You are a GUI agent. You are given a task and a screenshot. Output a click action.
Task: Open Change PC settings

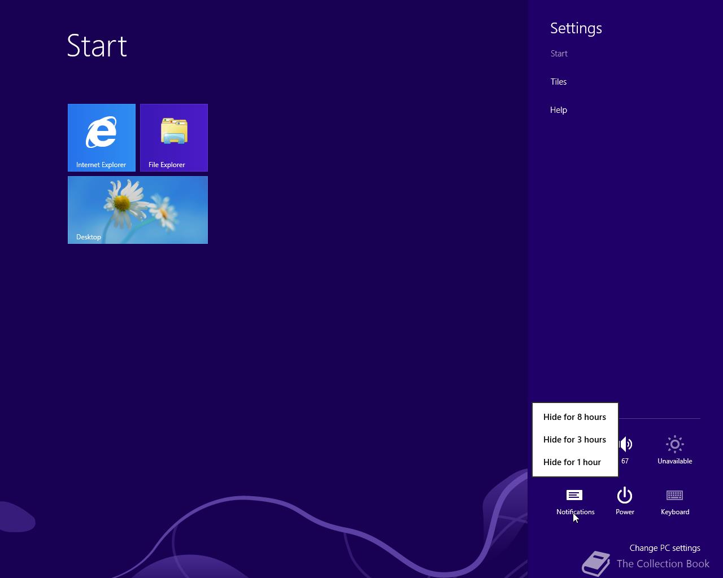[x=665, y=548]
